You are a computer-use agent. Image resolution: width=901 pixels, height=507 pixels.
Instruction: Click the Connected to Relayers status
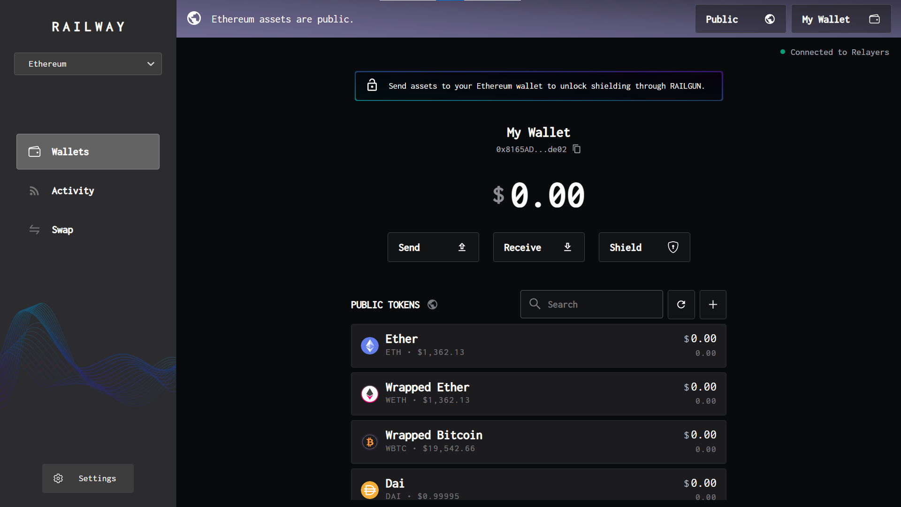click(835, 52)
